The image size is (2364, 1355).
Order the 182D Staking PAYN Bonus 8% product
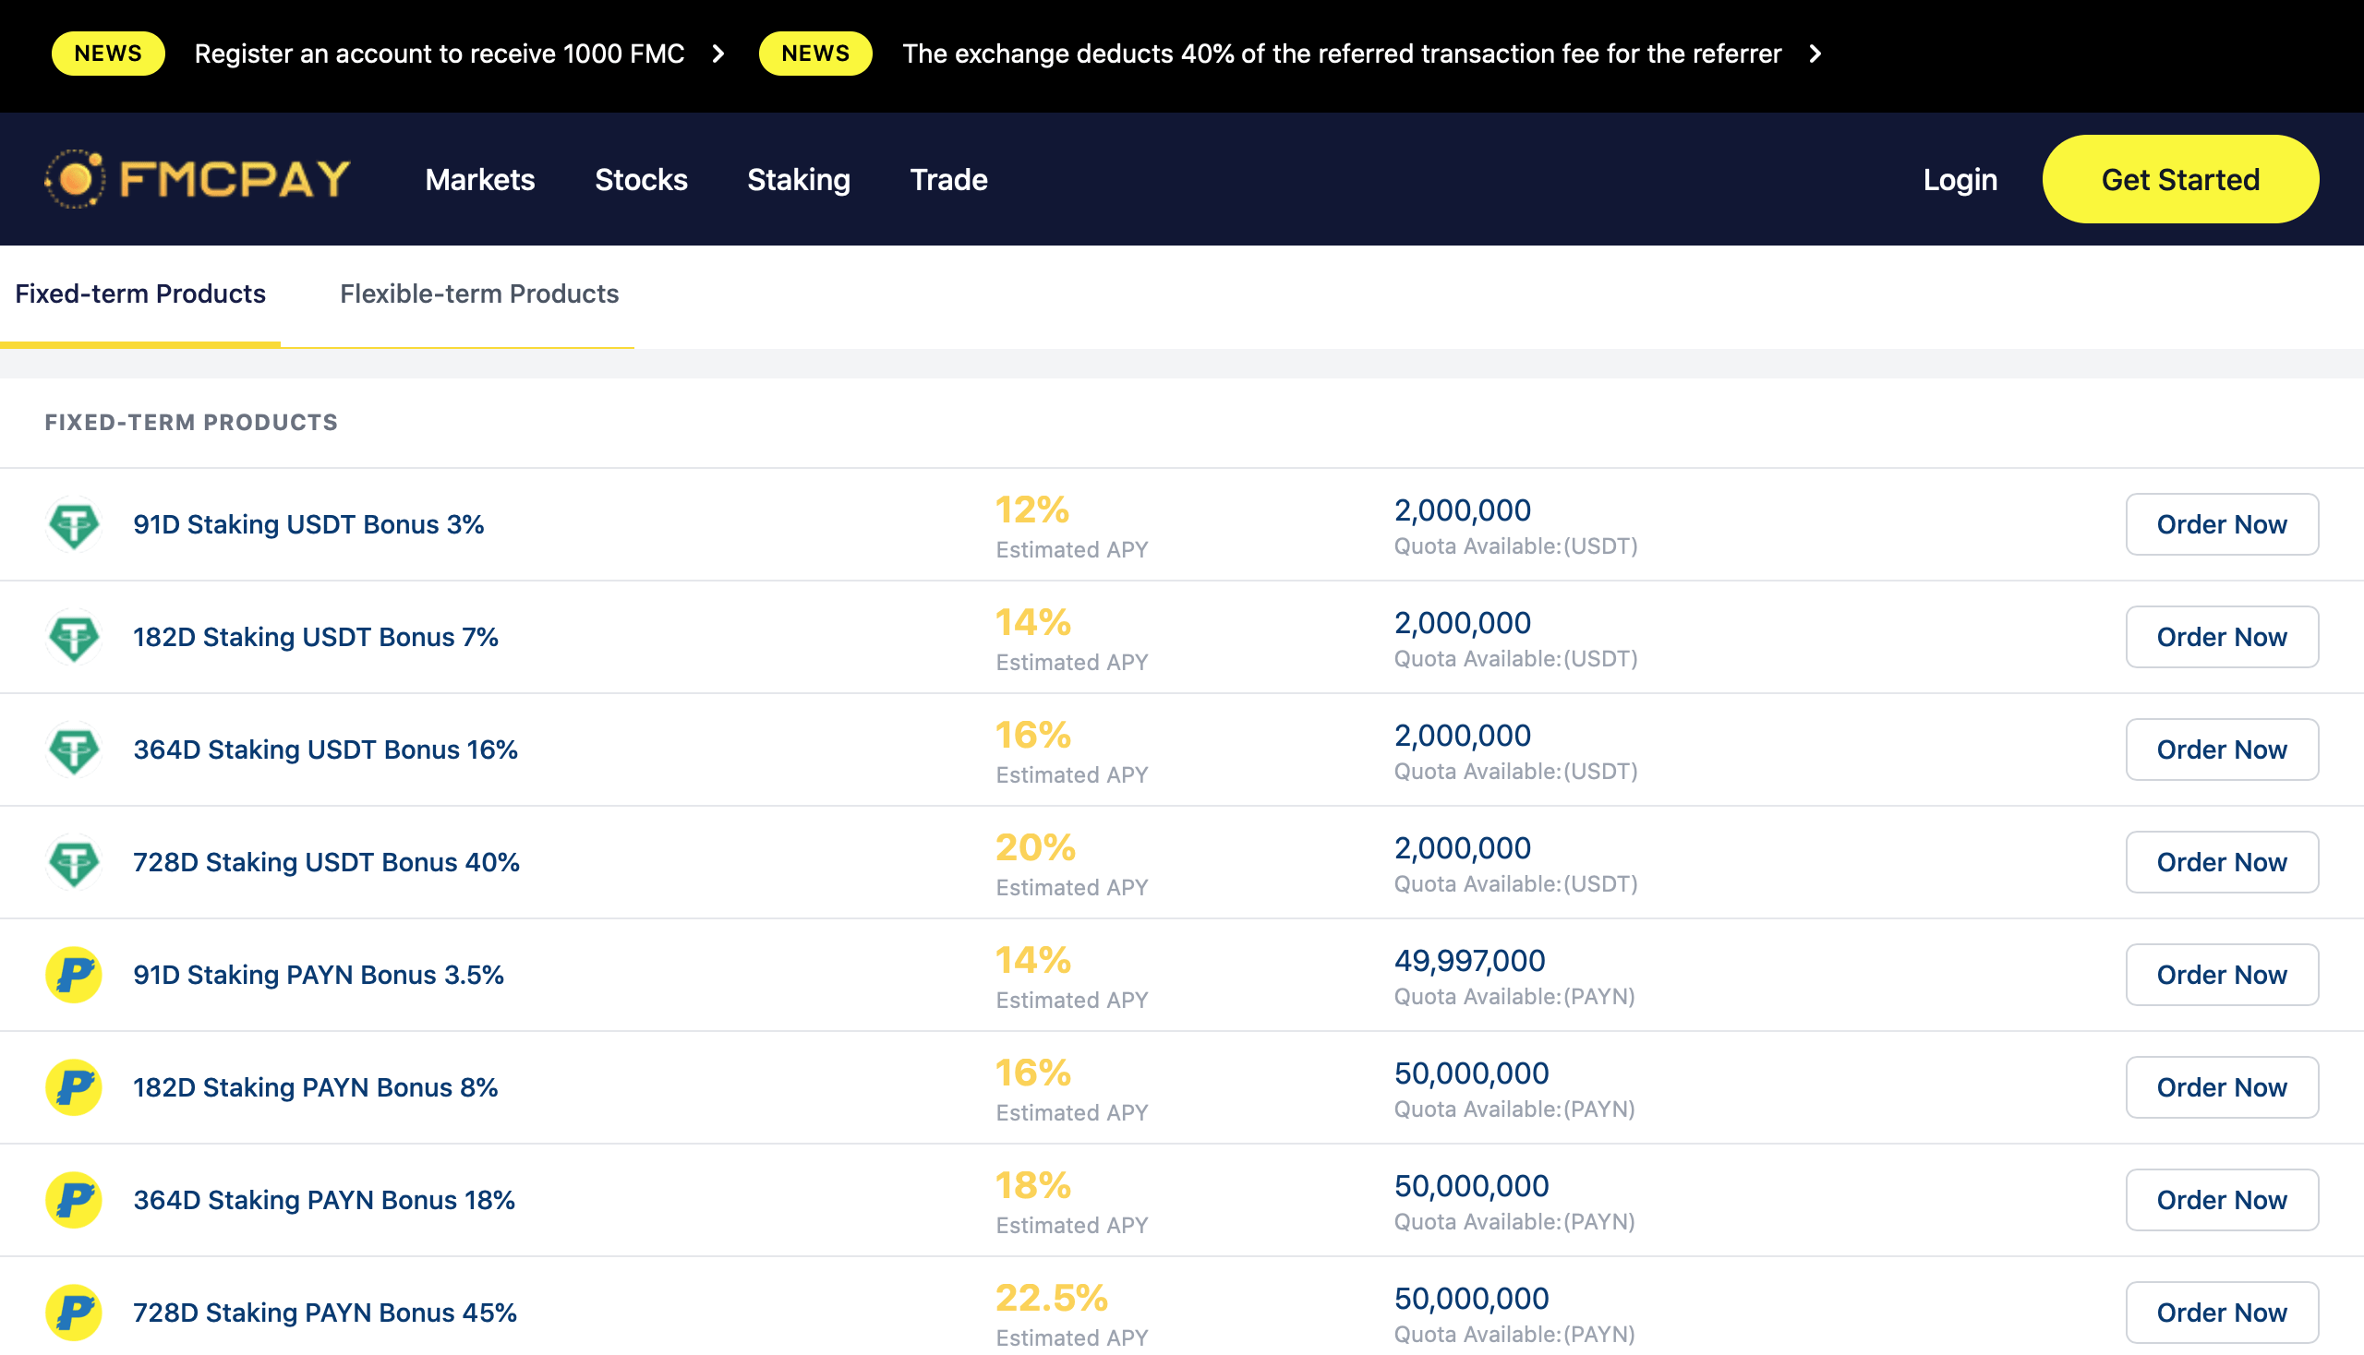[2222, 1087]
